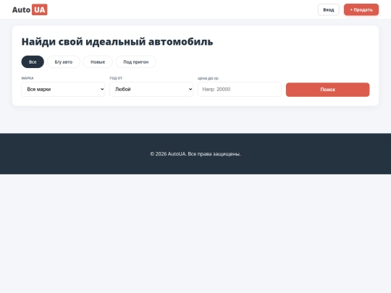Switch to the Б/у авто tab
Screen dimensions: 391x293
[x=64, y=61]
